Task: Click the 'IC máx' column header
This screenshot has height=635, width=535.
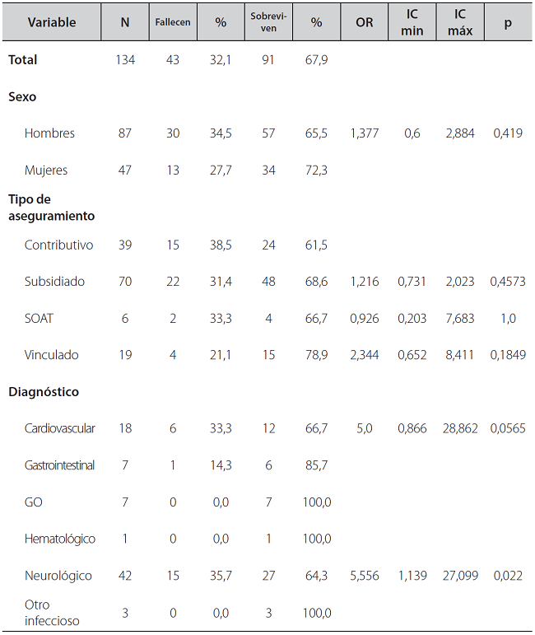Action: pyautogui.click(x=460, y=23)
